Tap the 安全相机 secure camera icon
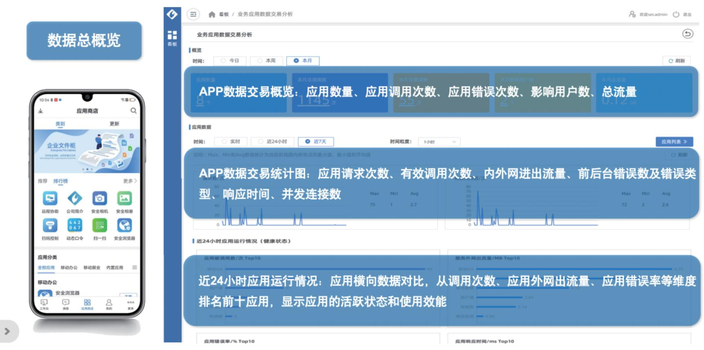This screenshot has height=350, width=704. (x=99, y=199)
